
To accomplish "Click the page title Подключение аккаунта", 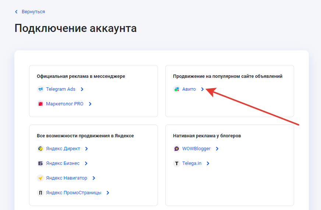I will coord(75,28).
